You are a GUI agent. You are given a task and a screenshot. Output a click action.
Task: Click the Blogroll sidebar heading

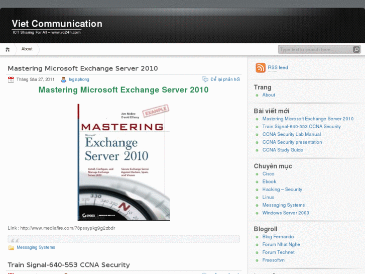click(266, 229)
